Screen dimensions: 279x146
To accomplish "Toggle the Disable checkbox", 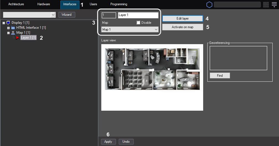I will (138, 23).
